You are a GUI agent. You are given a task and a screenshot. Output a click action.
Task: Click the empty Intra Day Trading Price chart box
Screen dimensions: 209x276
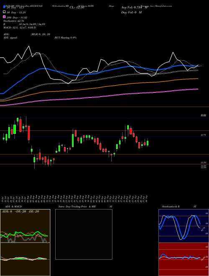[x=84, y=234]
